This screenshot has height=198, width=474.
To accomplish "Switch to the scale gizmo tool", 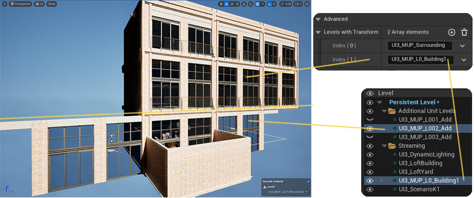I will 238,4.
